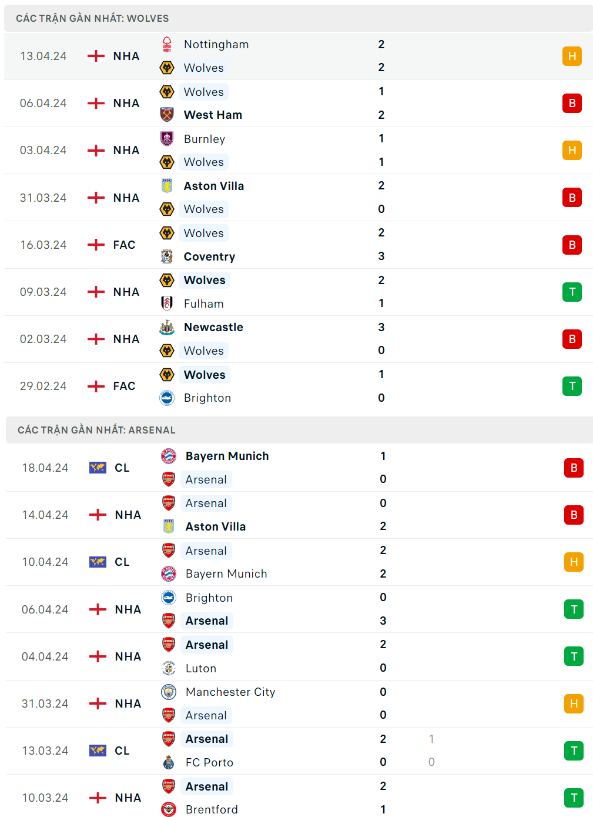Click the Brentford club crest
The width and height of the screenshot is (593, 817).
[169, 809]
